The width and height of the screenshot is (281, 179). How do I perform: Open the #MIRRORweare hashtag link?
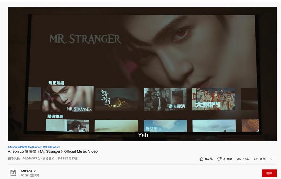point(51,147)
